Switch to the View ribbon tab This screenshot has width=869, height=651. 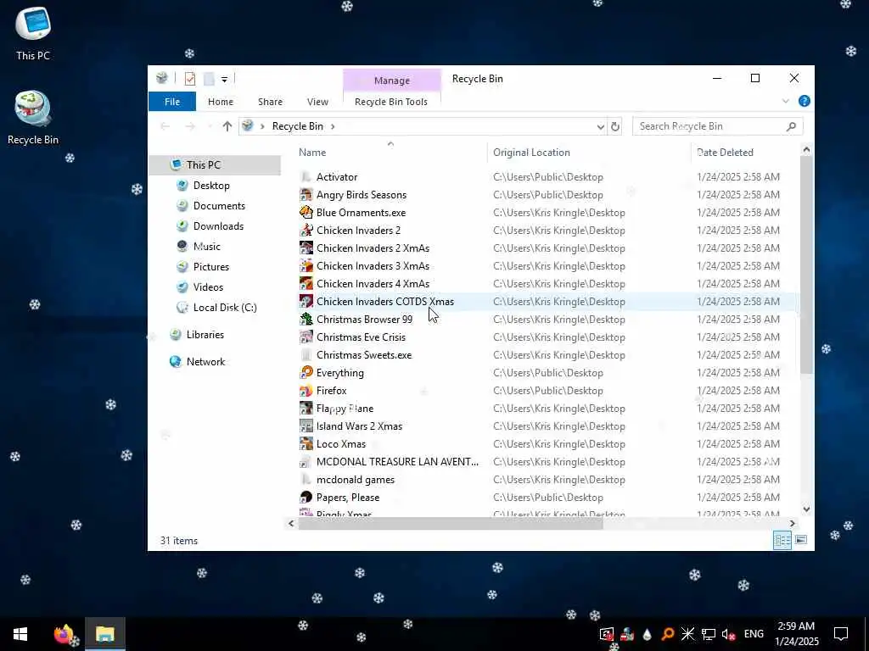click(x=317, y=102)
